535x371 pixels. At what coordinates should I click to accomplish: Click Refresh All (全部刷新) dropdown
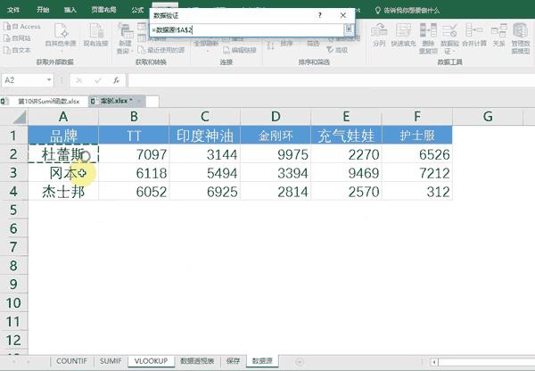click(x=206, y=45)
